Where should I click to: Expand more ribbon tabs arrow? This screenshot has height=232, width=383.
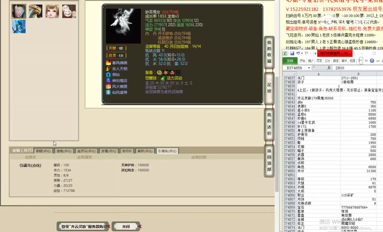[361, 60]
